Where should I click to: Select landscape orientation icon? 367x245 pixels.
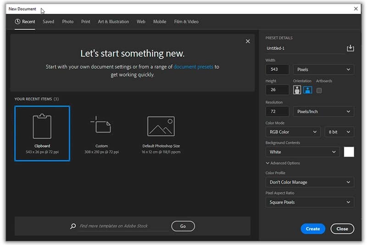[x=307, y=90]
